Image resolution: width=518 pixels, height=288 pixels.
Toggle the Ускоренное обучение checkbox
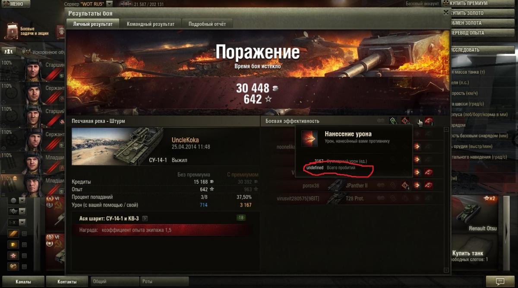tap(28, 52)
